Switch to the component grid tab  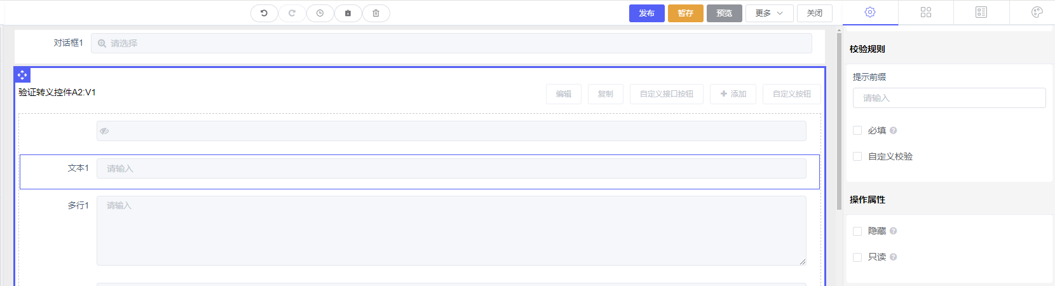click(925, 13)
